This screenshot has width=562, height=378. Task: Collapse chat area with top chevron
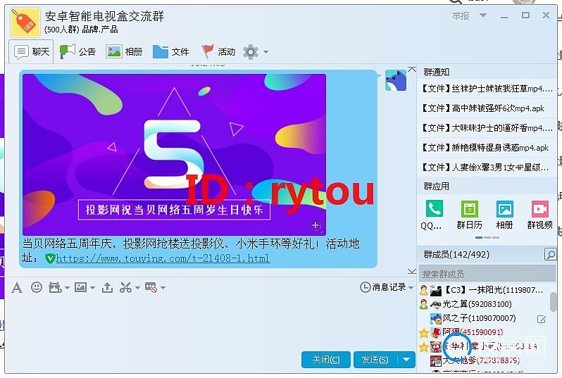click(x=412, y=69)
